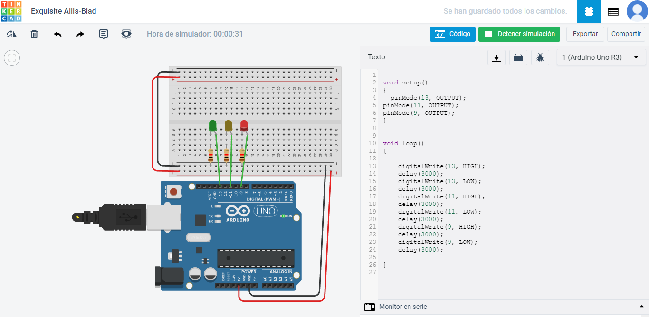Click the simulator time display

coord(195,34)
